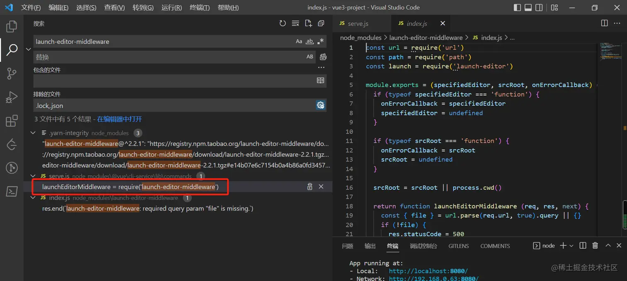Toggle Match Whole Word option
This screenshot has width=627, height=281.
310,41
